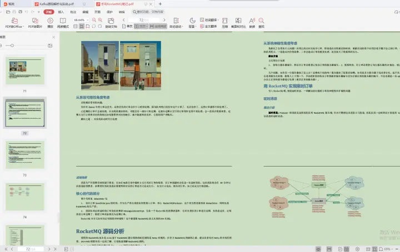Screen dimensions: 400x252
Task: Open the 编辑 ribbon tab
Action: click(85, 12)
